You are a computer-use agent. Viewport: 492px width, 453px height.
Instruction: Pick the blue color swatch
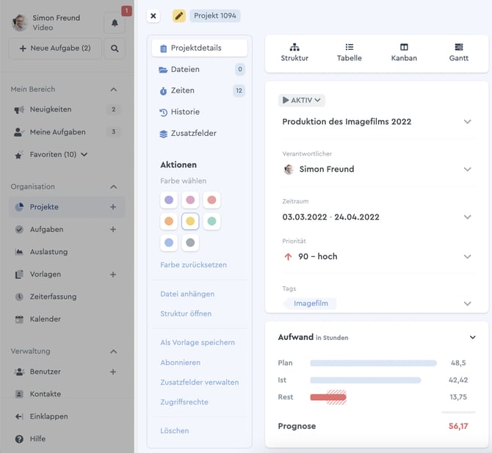[x=169, y=242]
